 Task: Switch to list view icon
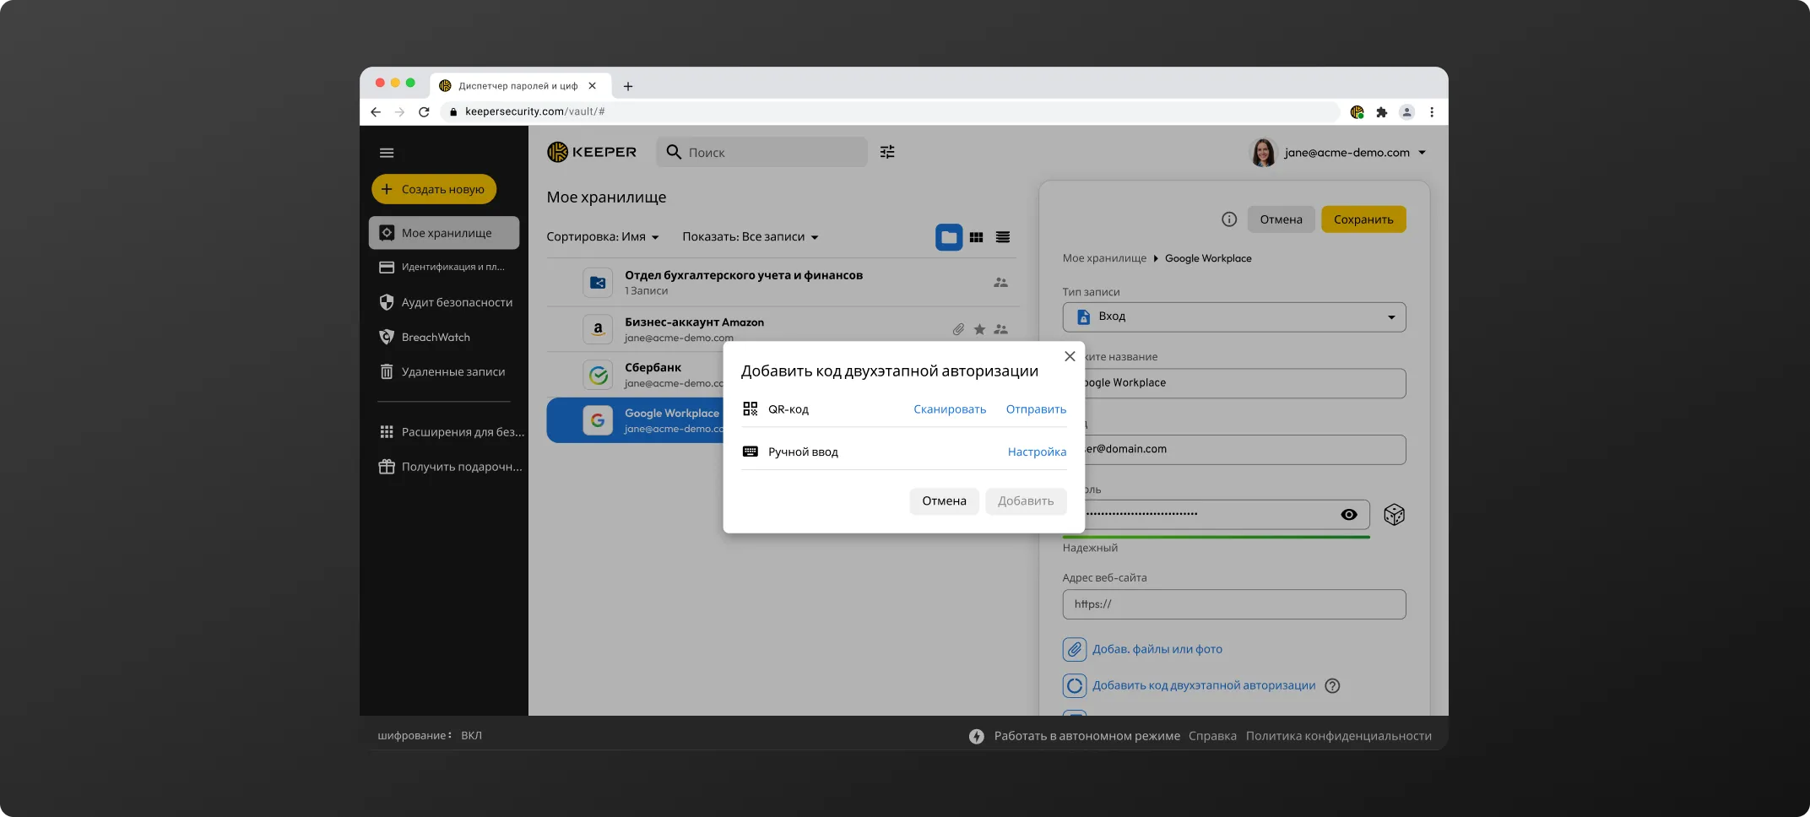point(1003,237)
